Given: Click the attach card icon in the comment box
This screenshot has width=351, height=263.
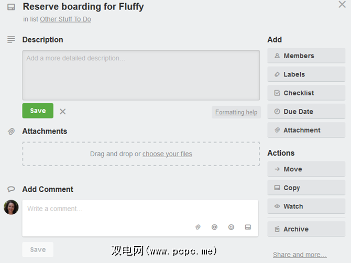Looking at the screenshot, I should tap(248, 227).
